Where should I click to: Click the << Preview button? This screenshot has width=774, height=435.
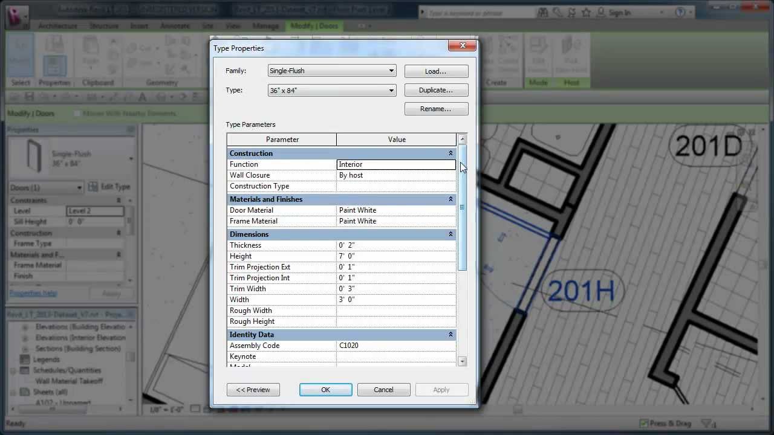[x=253, y=389]
